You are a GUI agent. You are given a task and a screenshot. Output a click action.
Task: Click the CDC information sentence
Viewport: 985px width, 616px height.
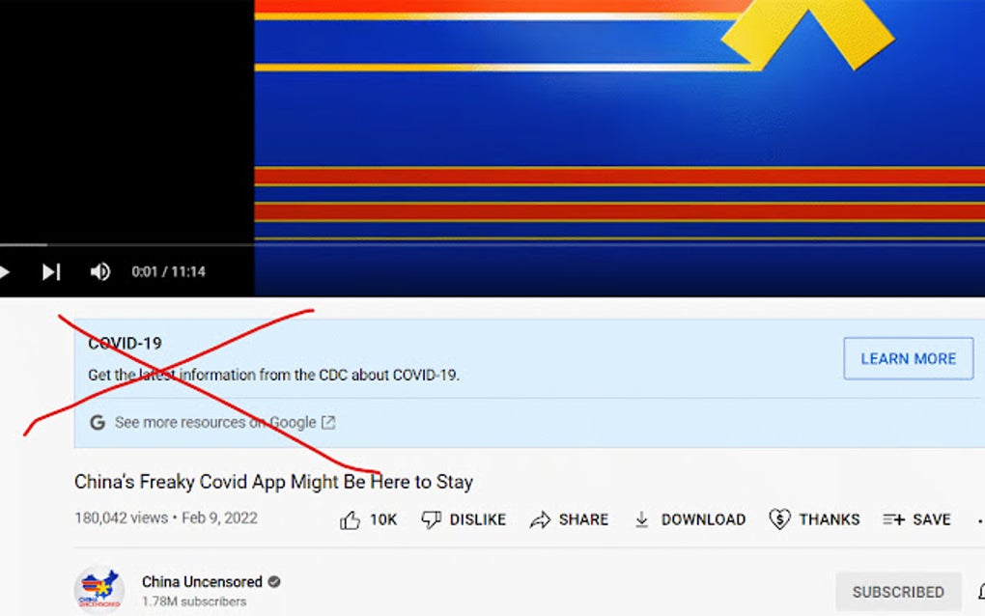[x=273, y=375]
